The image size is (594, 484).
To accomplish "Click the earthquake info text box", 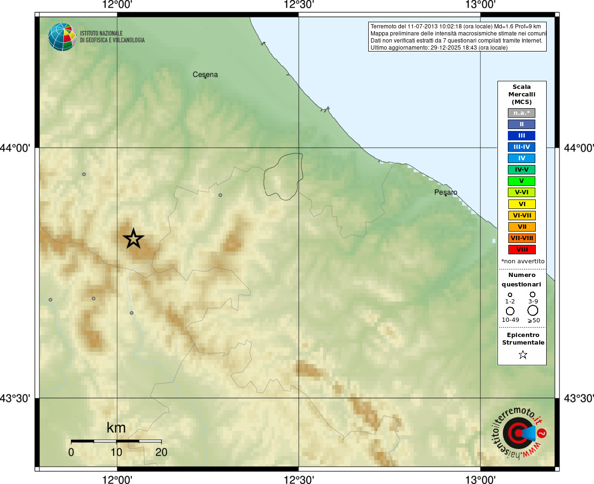I will tap(457, 37).
